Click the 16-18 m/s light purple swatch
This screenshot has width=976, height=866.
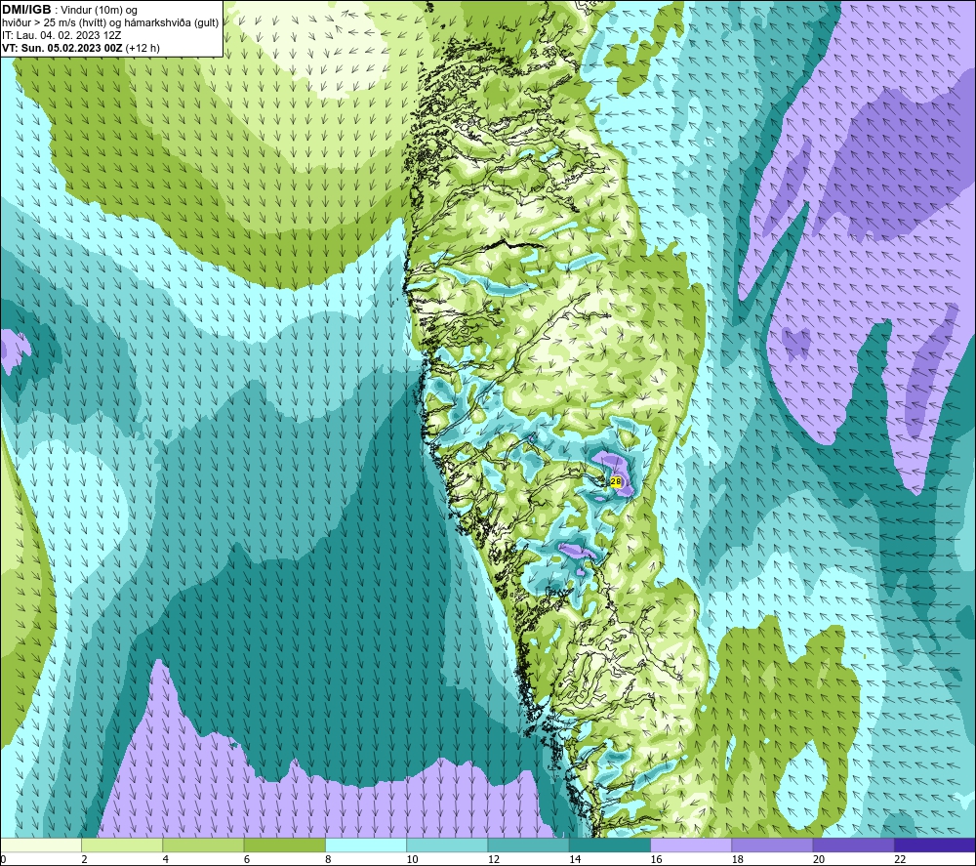click(x=691, y=845)
